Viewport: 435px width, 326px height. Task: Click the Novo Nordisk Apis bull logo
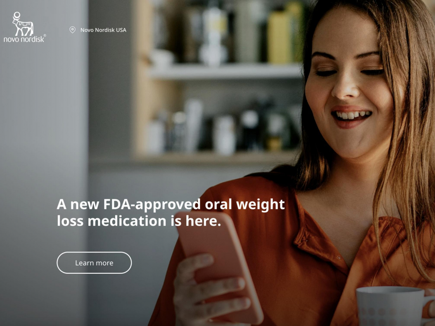tap(23, 24)
